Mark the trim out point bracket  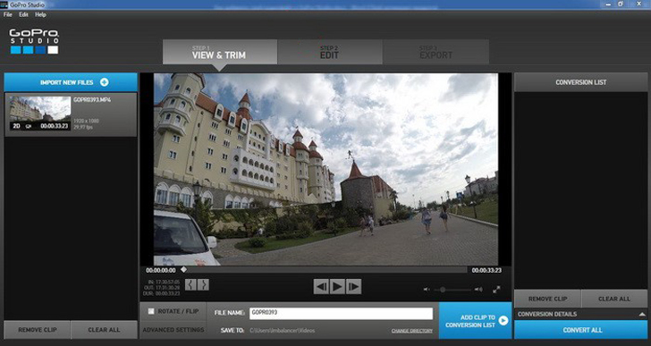point(203,284)
